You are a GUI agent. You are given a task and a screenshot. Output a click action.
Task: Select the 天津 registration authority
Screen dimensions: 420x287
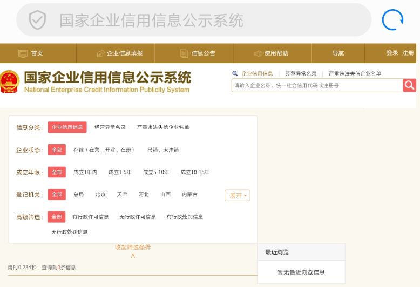click(x=122, y=194)
